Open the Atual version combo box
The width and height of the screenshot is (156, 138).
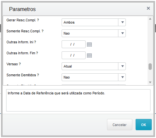[94, 66]
